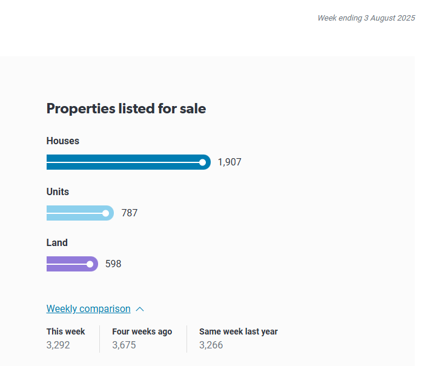Click the 787 units count
The height and width of the screenshot is (366, 422).
point(130,213)
